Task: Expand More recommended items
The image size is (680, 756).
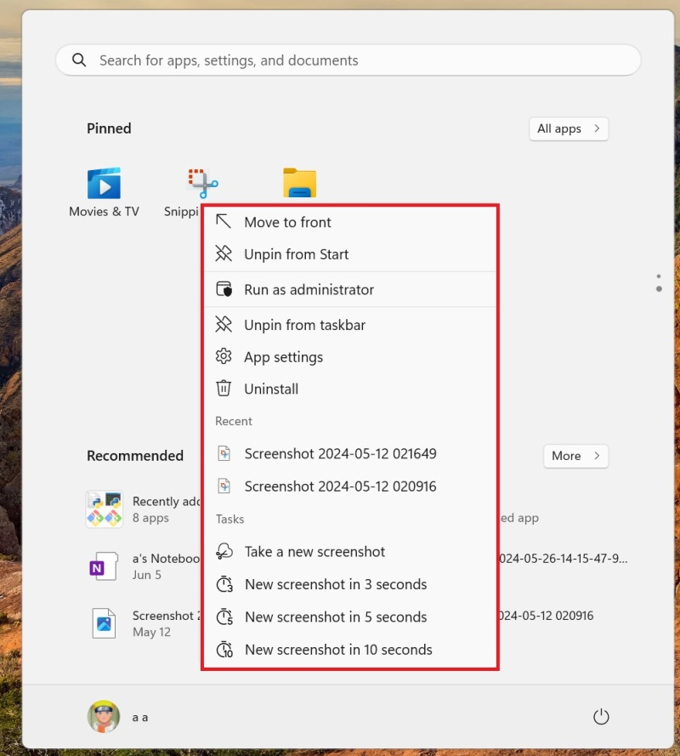Action: point(575,456)
